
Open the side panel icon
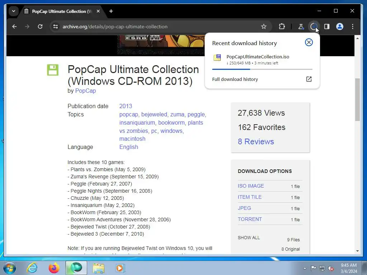pyautogui.click(x=327, y=26)
